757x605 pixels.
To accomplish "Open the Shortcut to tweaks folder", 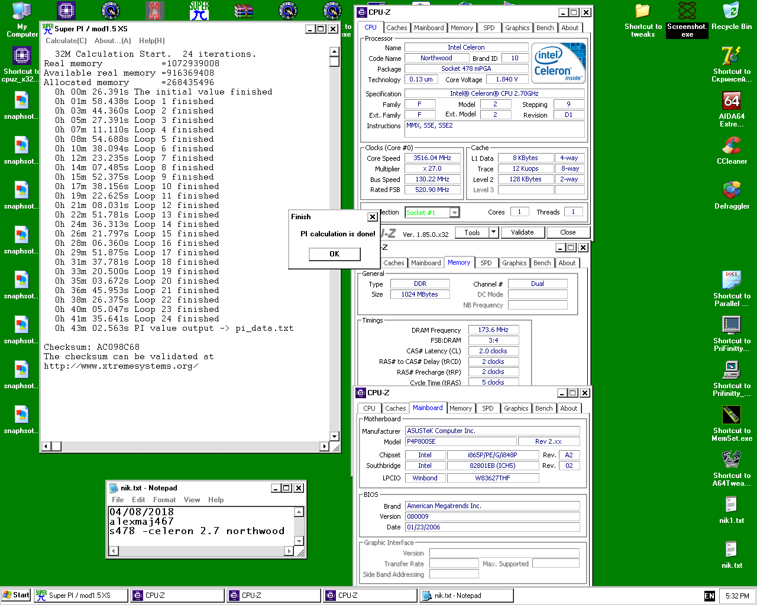I will click(643, 20).
